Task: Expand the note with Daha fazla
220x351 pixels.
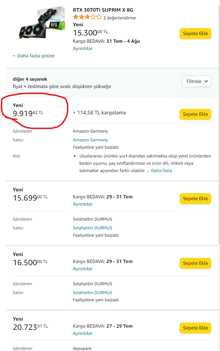Action: [x=161, y=171]
